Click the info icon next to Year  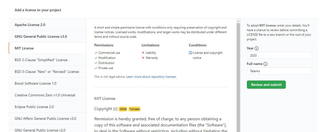257,48
